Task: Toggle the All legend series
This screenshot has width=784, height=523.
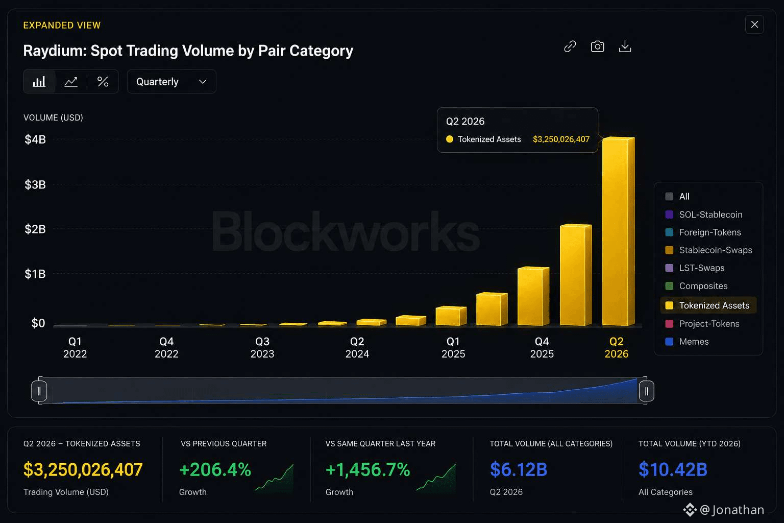Action: point(677,197)
